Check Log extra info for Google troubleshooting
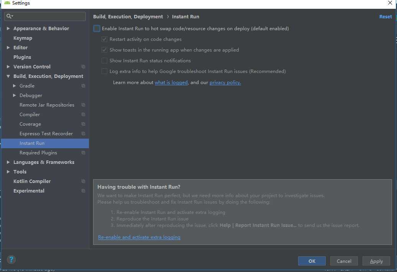The height and width of the screenshot is (272, 397). tap(104, 71)
